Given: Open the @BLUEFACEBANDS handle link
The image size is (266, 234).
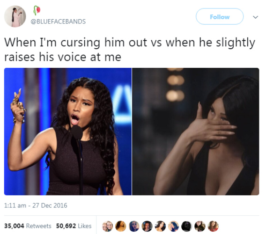Looking at the screenshot, I should click(x=58, y=22).
